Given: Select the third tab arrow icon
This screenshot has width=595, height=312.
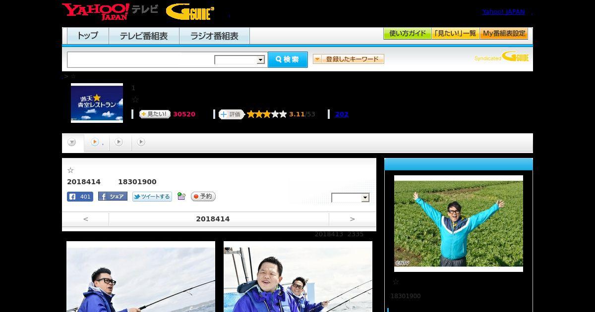Looking at the screenshot, I should coord(119,142).
